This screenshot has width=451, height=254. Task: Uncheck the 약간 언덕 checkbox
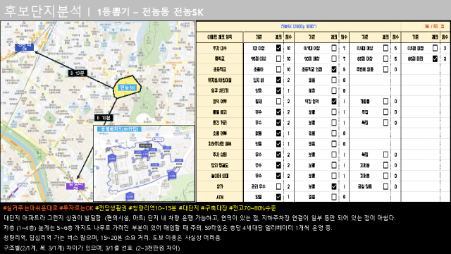point(333,102)
